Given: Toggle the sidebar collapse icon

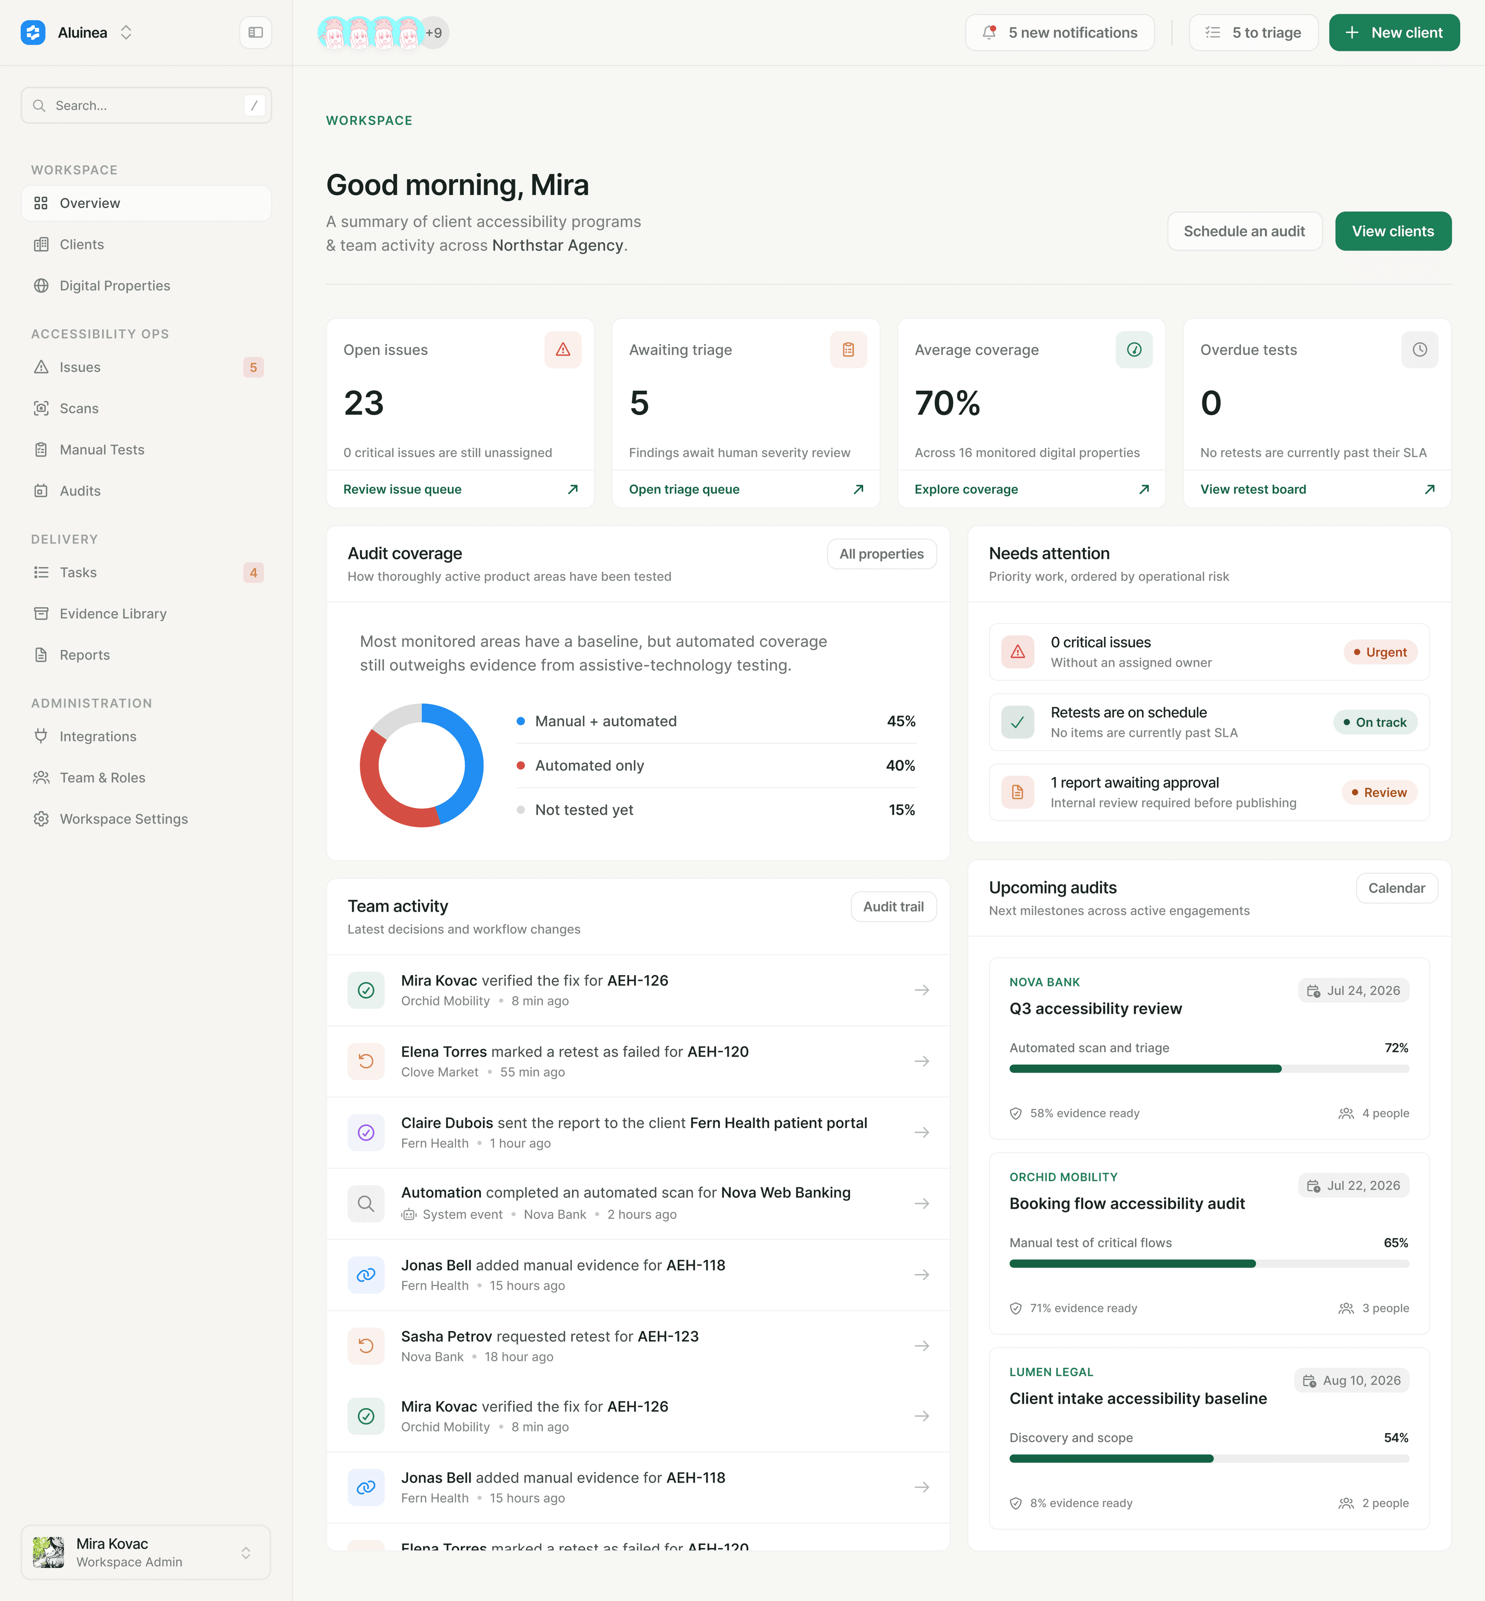Looking at the screenshot, I should 256,33.
